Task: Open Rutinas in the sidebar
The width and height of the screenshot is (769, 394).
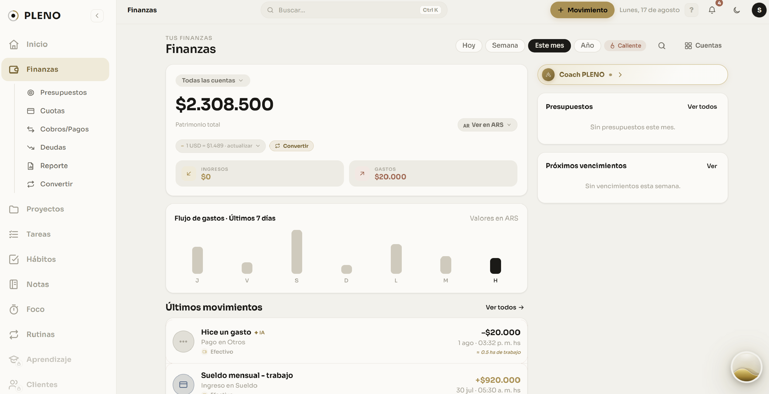Action: [55, 334]
